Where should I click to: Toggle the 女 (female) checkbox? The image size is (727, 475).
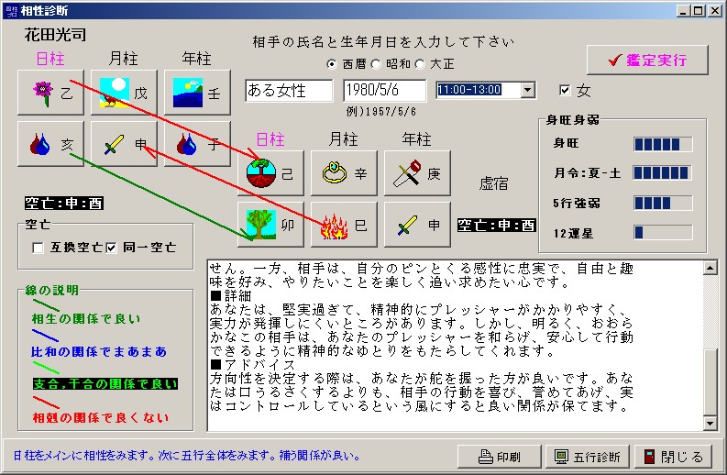click(x=565, y=90)
